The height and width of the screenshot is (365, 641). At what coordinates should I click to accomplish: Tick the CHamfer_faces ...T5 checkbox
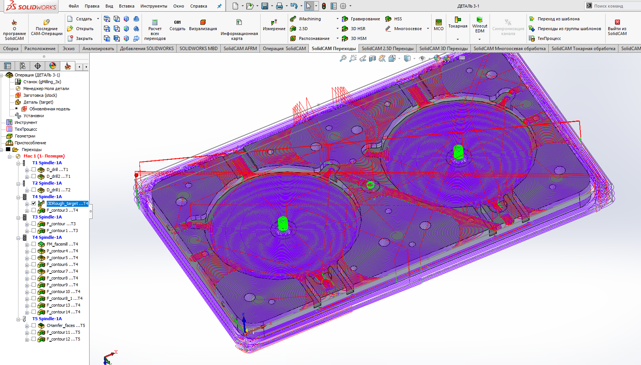click(x=34, y=325)
